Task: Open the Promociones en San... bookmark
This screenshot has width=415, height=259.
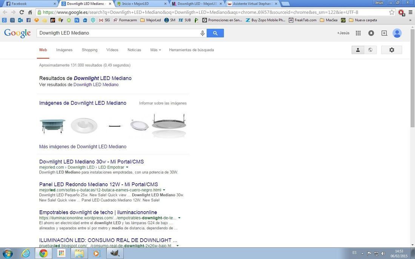Action: [x=222, y=20]
